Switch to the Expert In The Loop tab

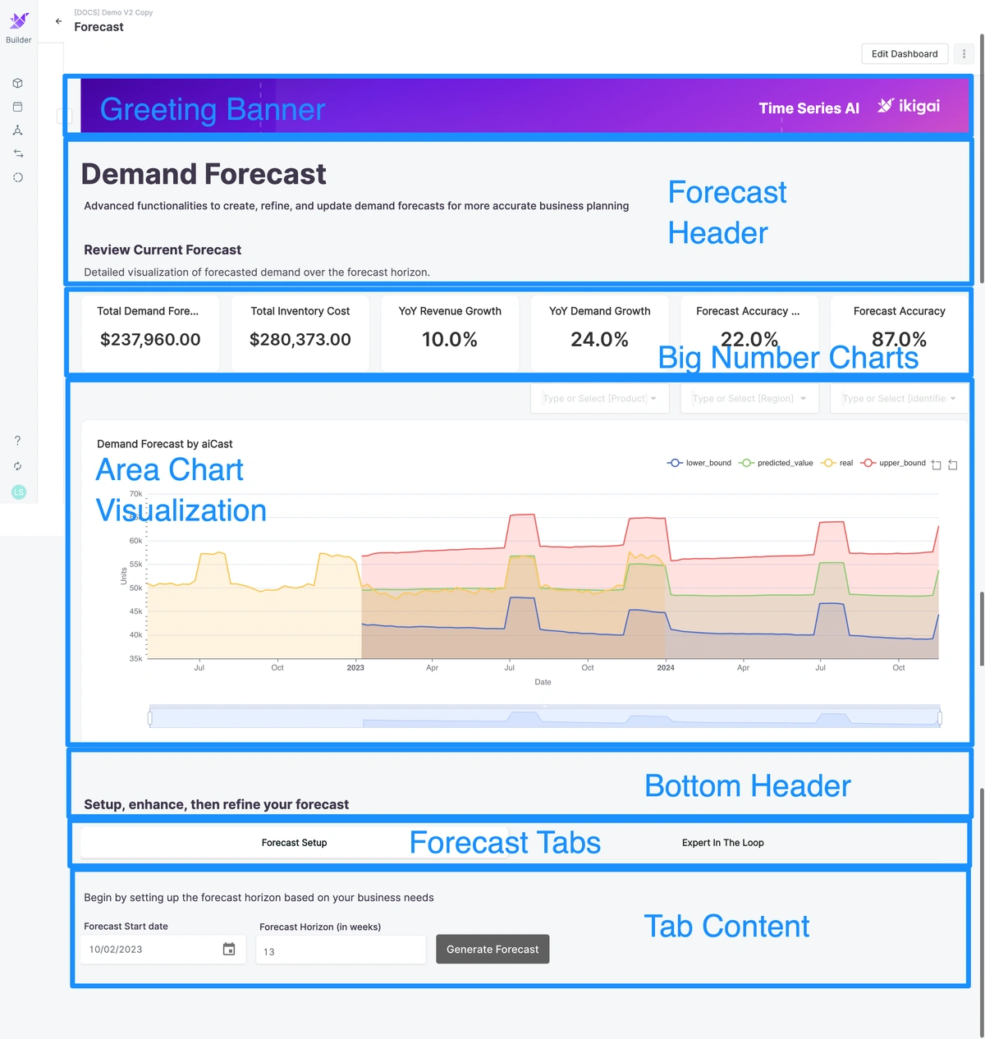(x=722, y=843)
